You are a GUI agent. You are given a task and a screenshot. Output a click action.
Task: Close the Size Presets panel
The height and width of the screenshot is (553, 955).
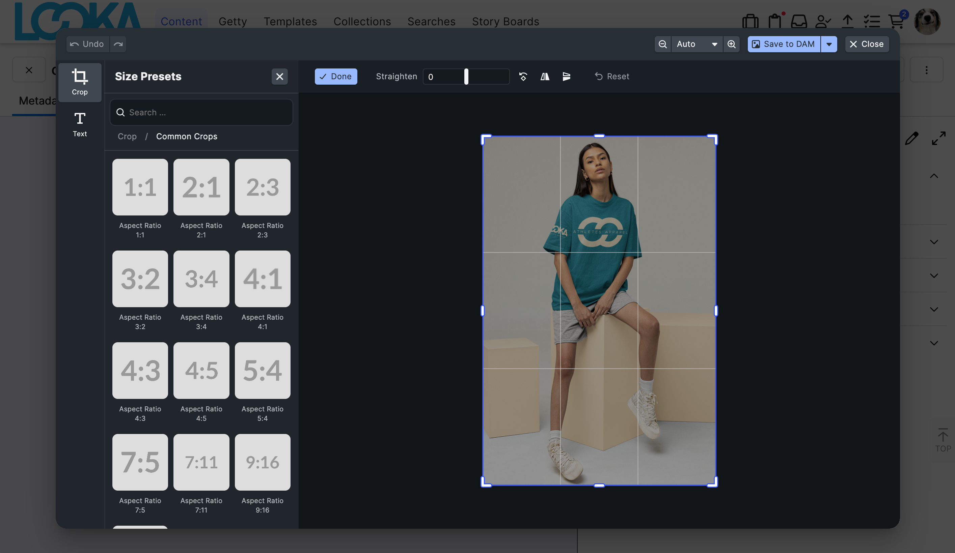279,77
